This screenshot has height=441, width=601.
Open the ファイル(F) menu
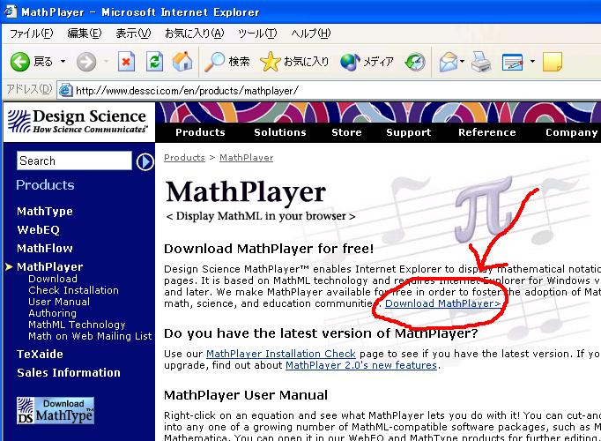[32, 34]
